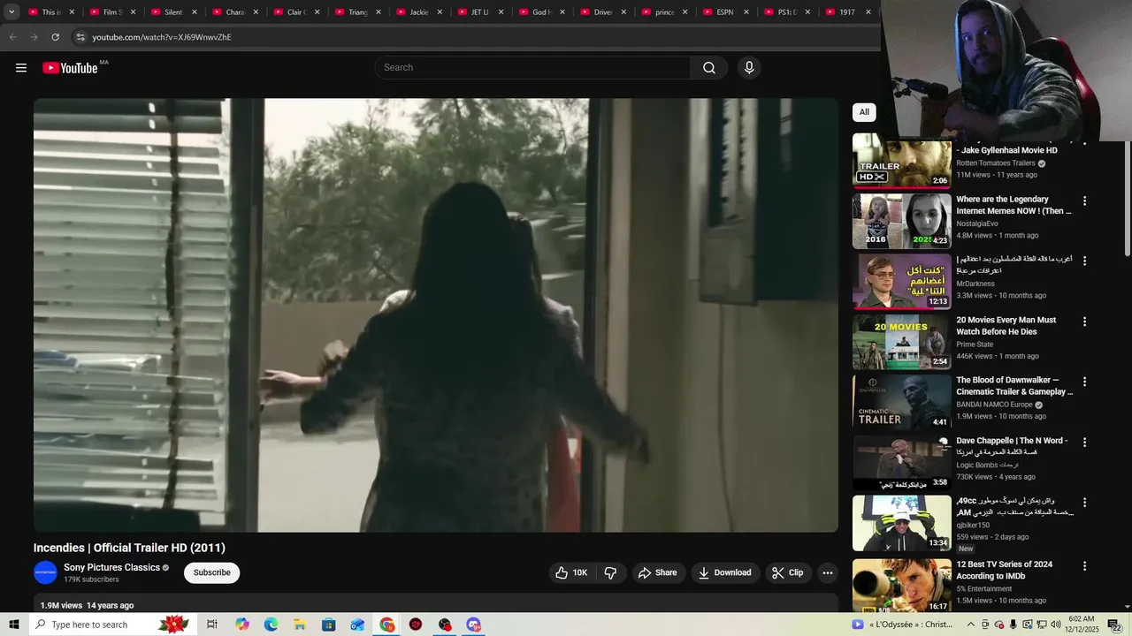Switch to the 'JET LI' tab
This screenshot has width=1132, height=636.
[472, 12]
